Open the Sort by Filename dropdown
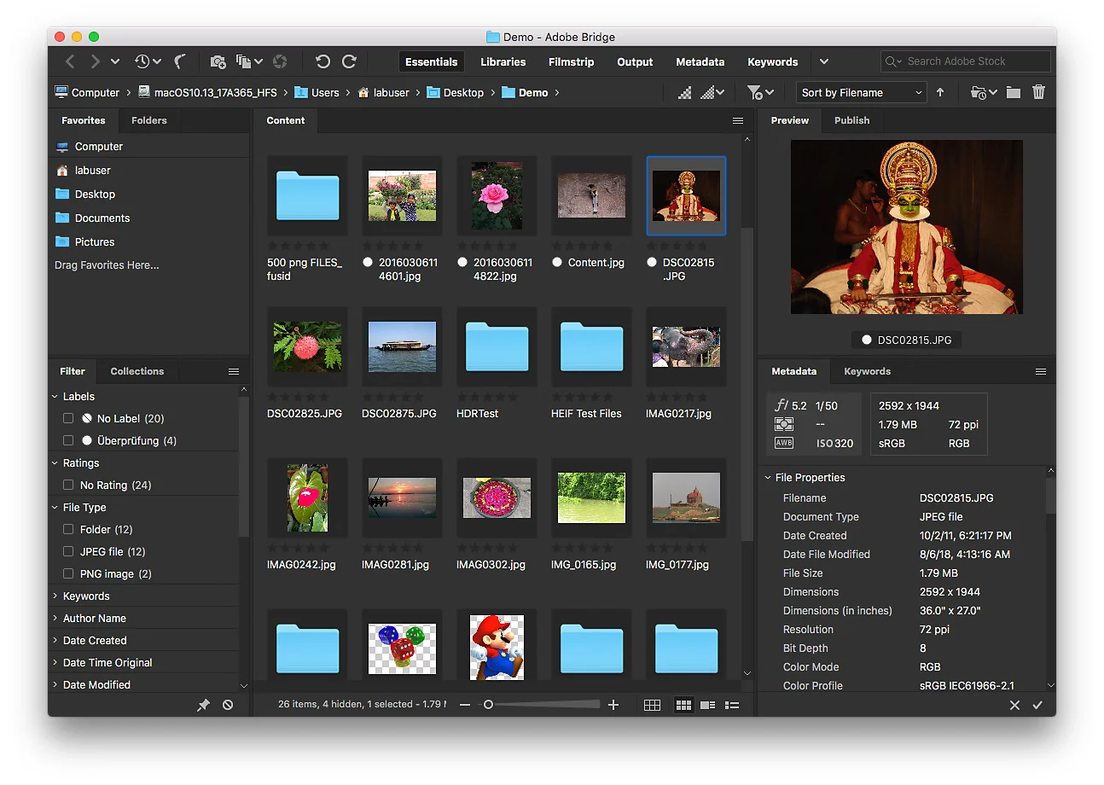The image size is (1104, 785). click(861, 91)
